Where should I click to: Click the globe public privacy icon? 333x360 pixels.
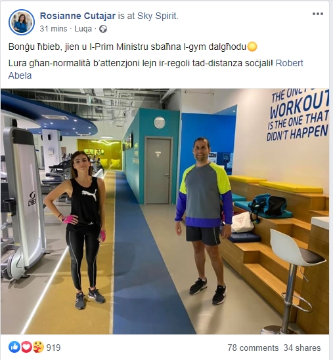coord(103,29)
